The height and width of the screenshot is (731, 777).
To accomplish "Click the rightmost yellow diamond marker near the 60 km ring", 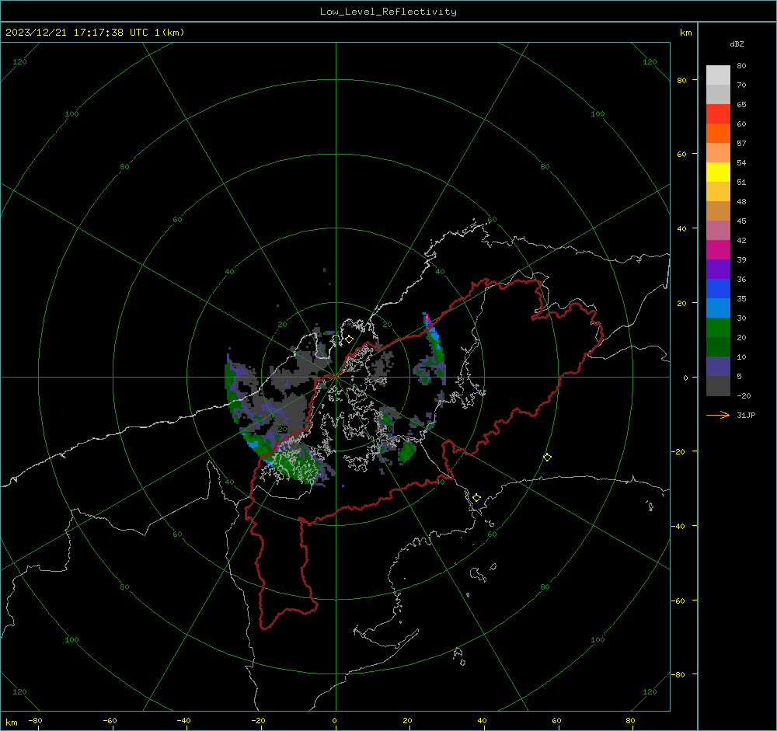I will click(547, 458).
